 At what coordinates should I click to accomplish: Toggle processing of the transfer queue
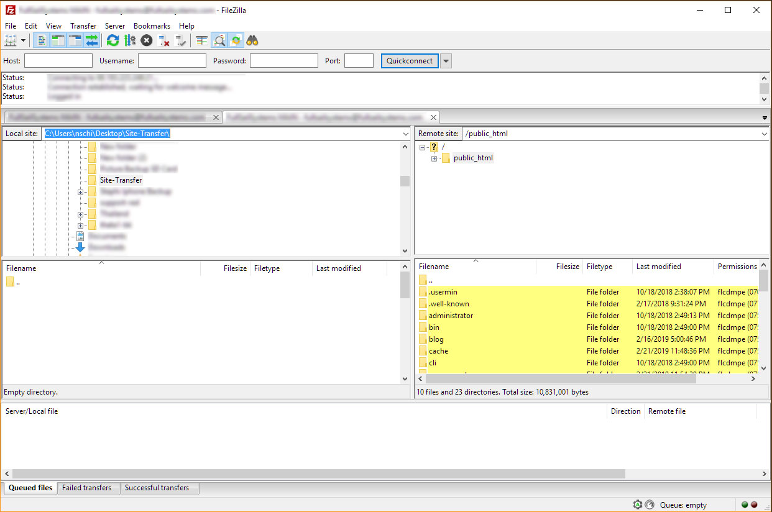pyautogui.click(x=129, y=40)
